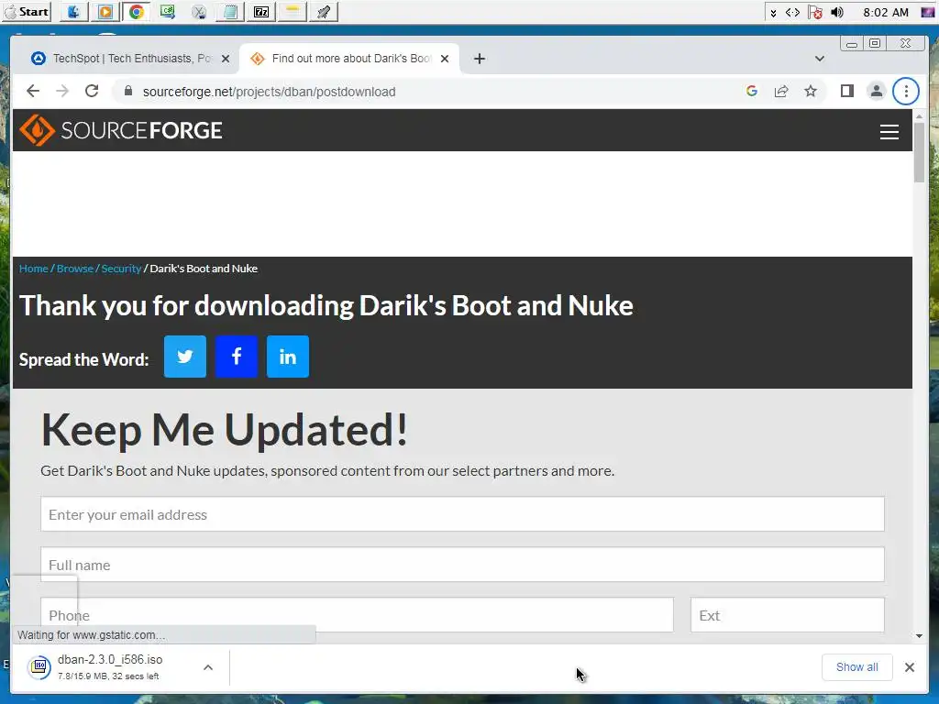Select the Darik's Boot tab
This screenshot has height=704, width=939.
(341, 58)
